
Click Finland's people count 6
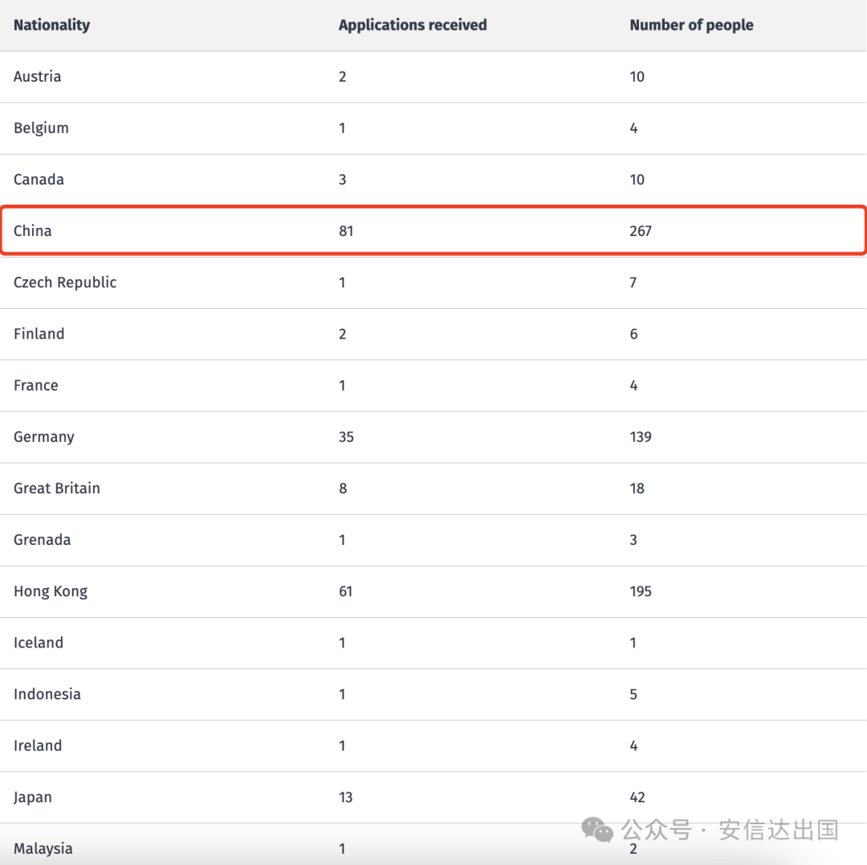click(633, 334)
